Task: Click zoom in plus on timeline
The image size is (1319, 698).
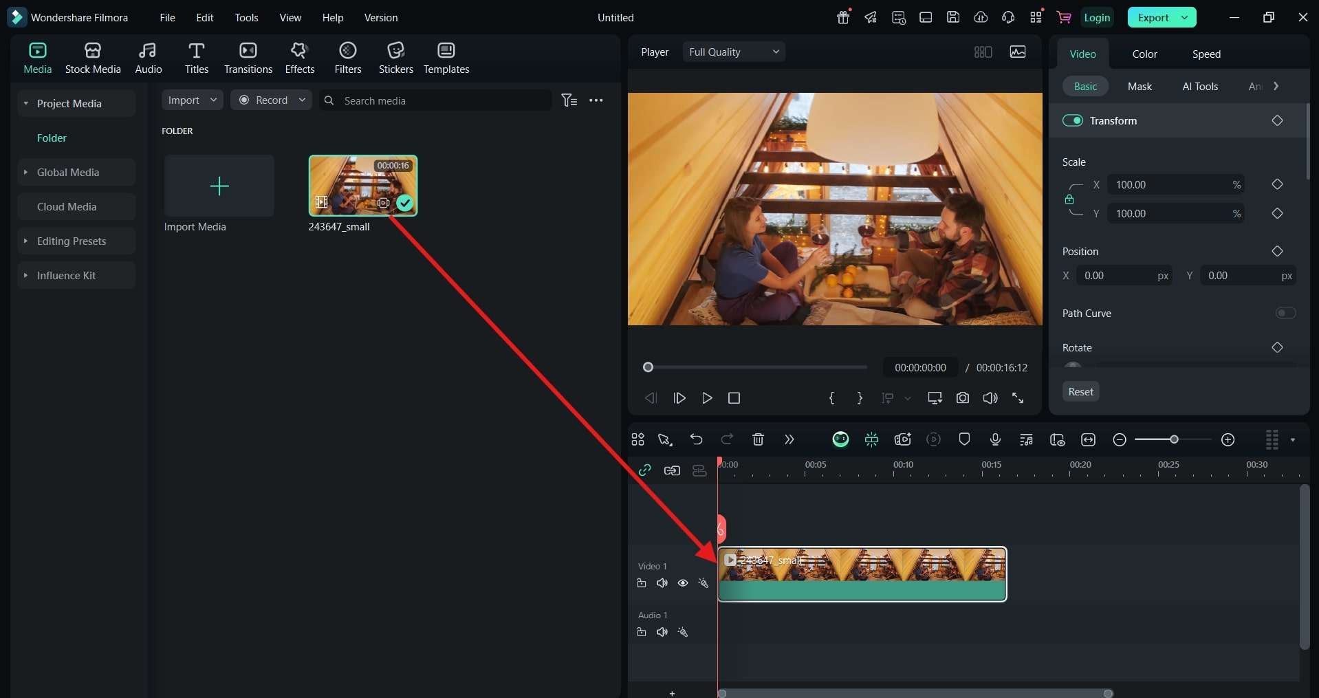Action: point(1228,439)
